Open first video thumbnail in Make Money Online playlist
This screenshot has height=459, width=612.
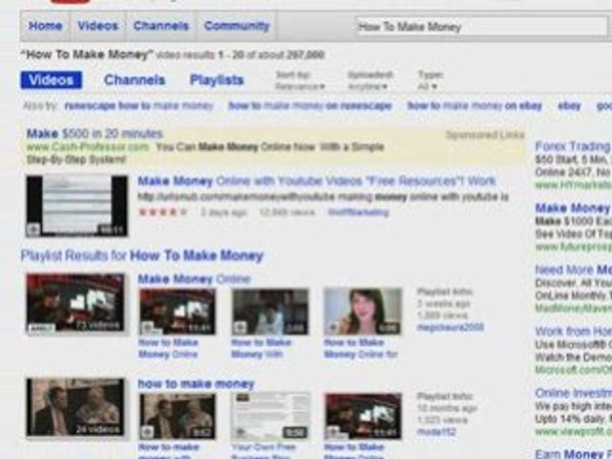click(x=177, y=312)
